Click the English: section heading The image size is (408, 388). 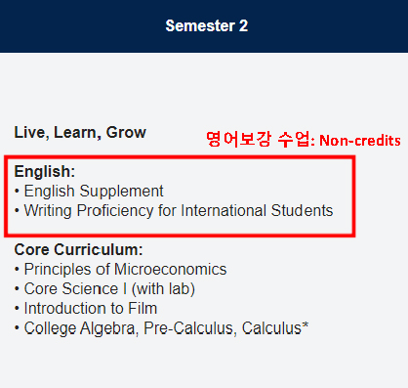tap(45, 171)
